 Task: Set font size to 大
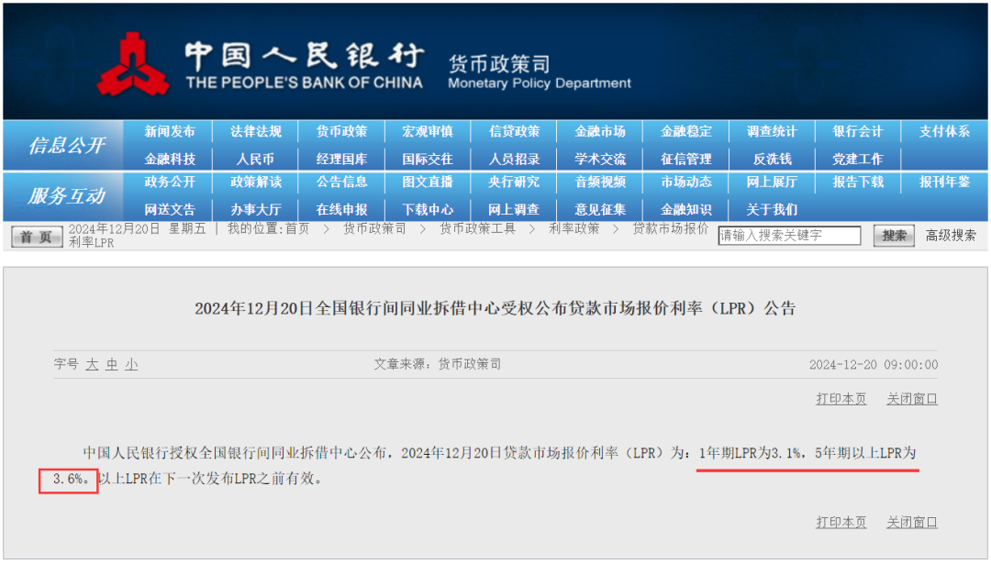click(x=93, y=364)
